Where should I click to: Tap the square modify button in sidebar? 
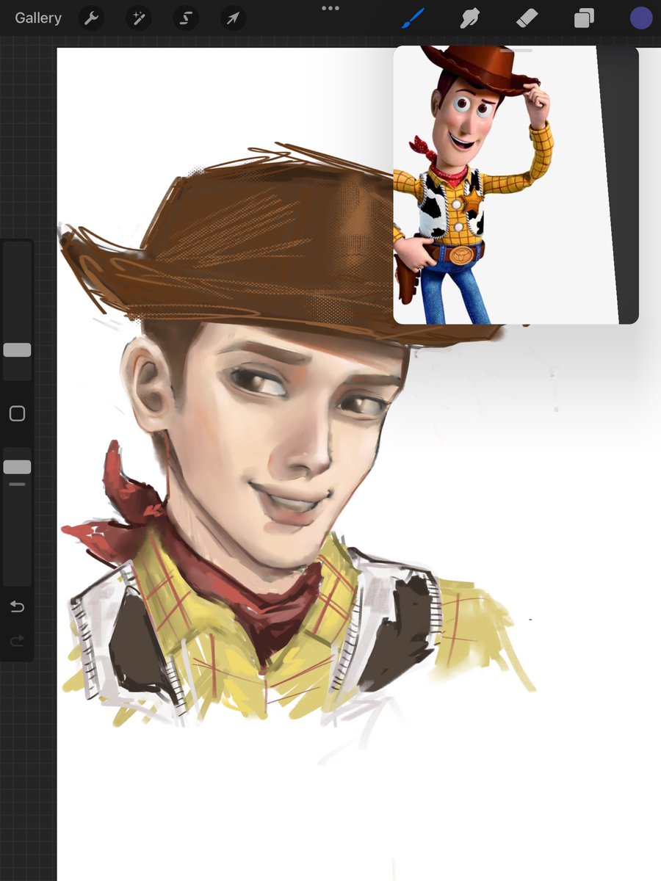(x=17, y=413)
